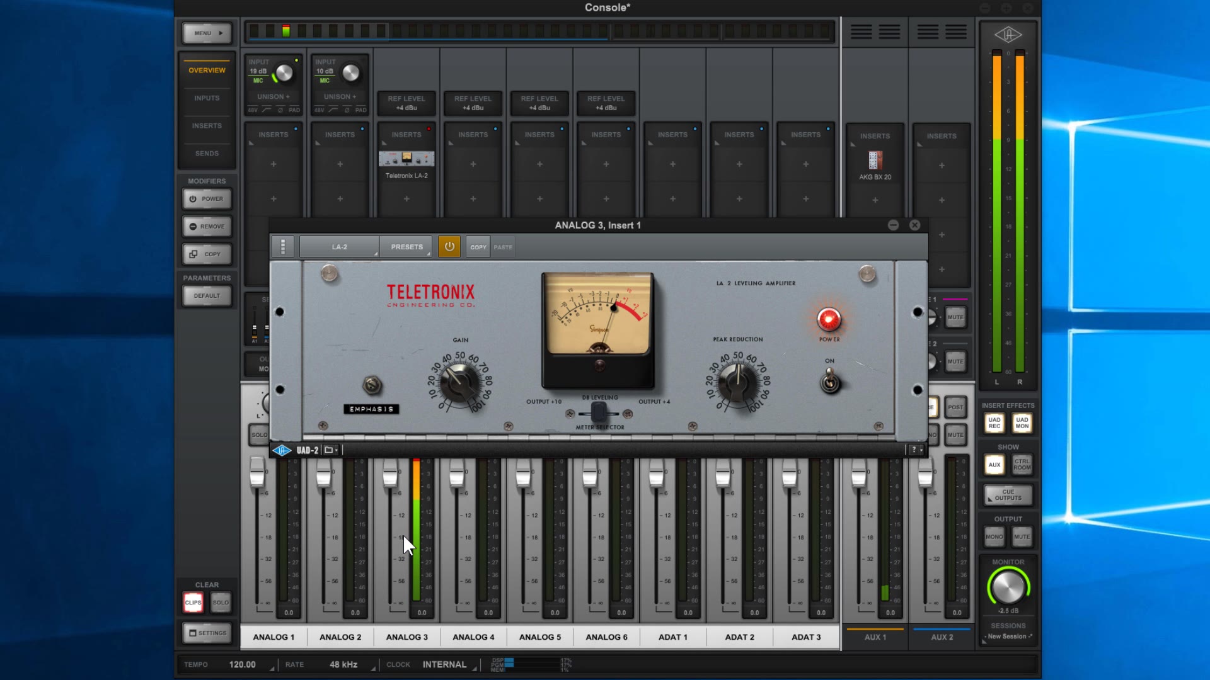The width and height of the screenshot is (1210, 680).
Task: Switch to the SENDS view
Action: coord(207,154)
